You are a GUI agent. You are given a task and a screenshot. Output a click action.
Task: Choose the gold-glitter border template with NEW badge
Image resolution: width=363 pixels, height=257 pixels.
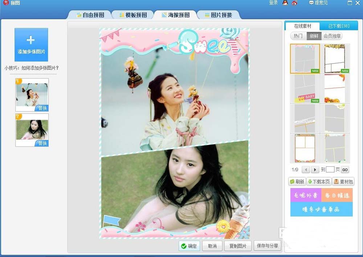(x=335, y=59)
